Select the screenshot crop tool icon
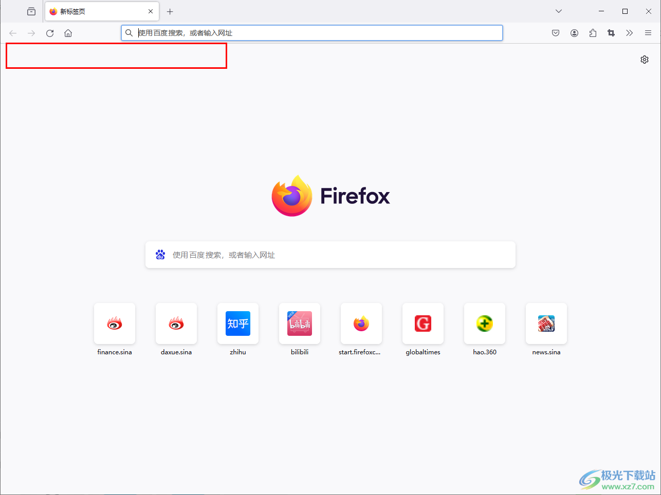Viewport: 661px width, 495px height. click(611, 33)
